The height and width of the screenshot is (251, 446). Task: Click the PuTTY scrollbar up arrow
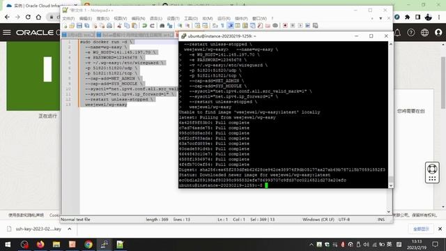point(390,44)
